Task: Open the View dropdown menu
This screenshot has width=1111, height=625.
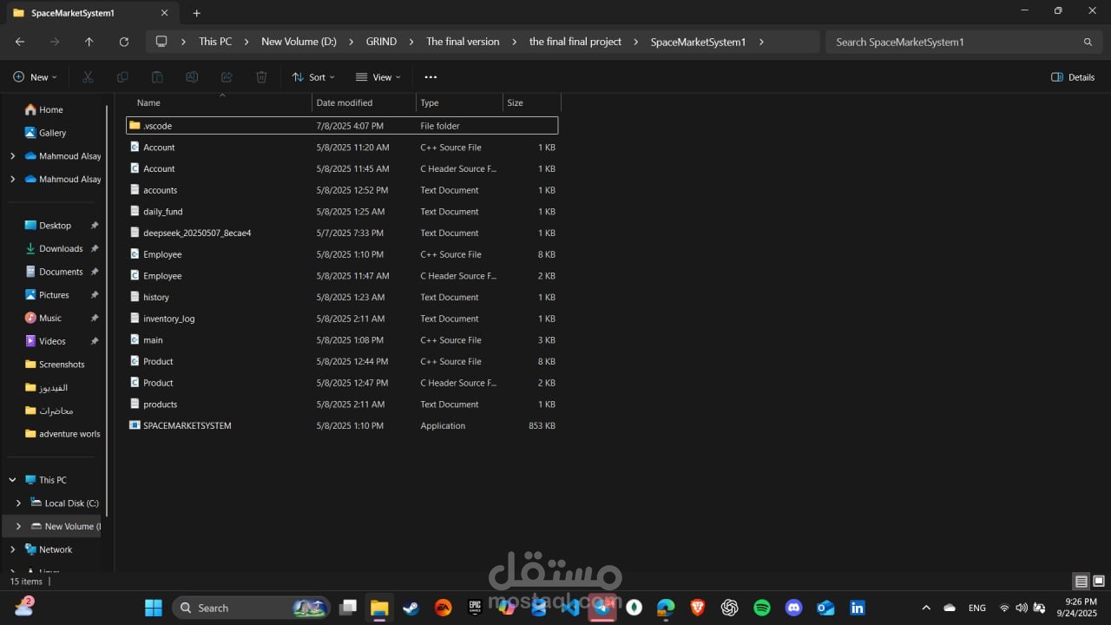Action: [378, 77]
